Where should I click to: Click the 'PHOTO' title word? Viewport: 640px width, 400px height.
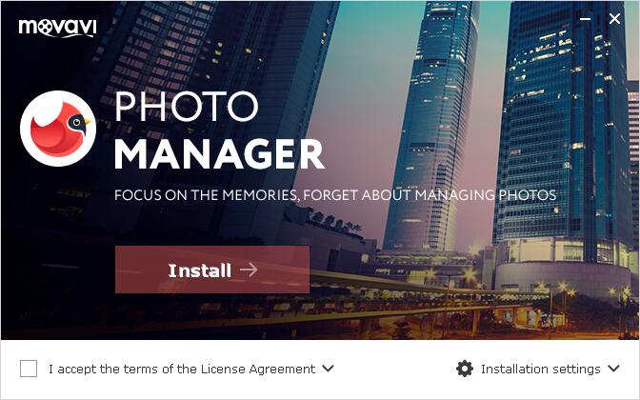[186, 107]
